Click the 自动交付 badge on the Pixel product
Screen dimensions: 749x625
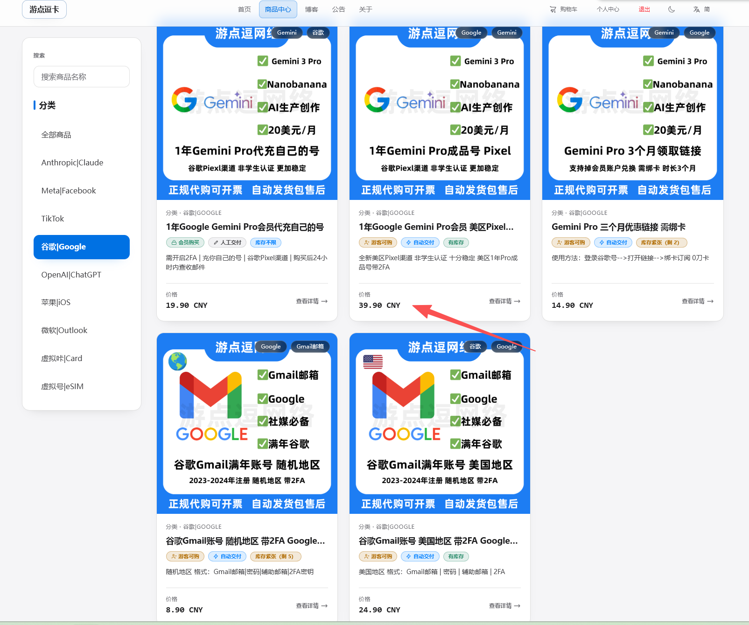(420, 242)
